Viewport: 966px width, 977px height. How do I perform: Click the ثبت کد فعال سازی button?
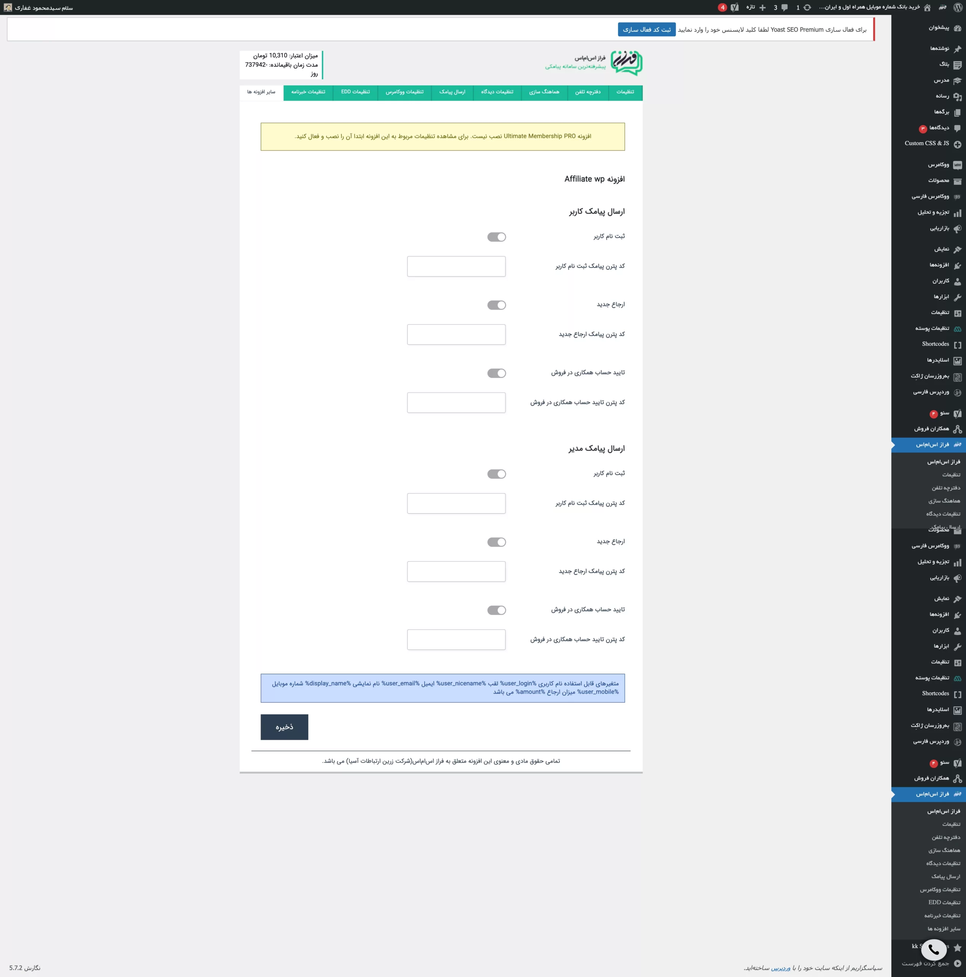pyautogui.click(x=647, y=30)
